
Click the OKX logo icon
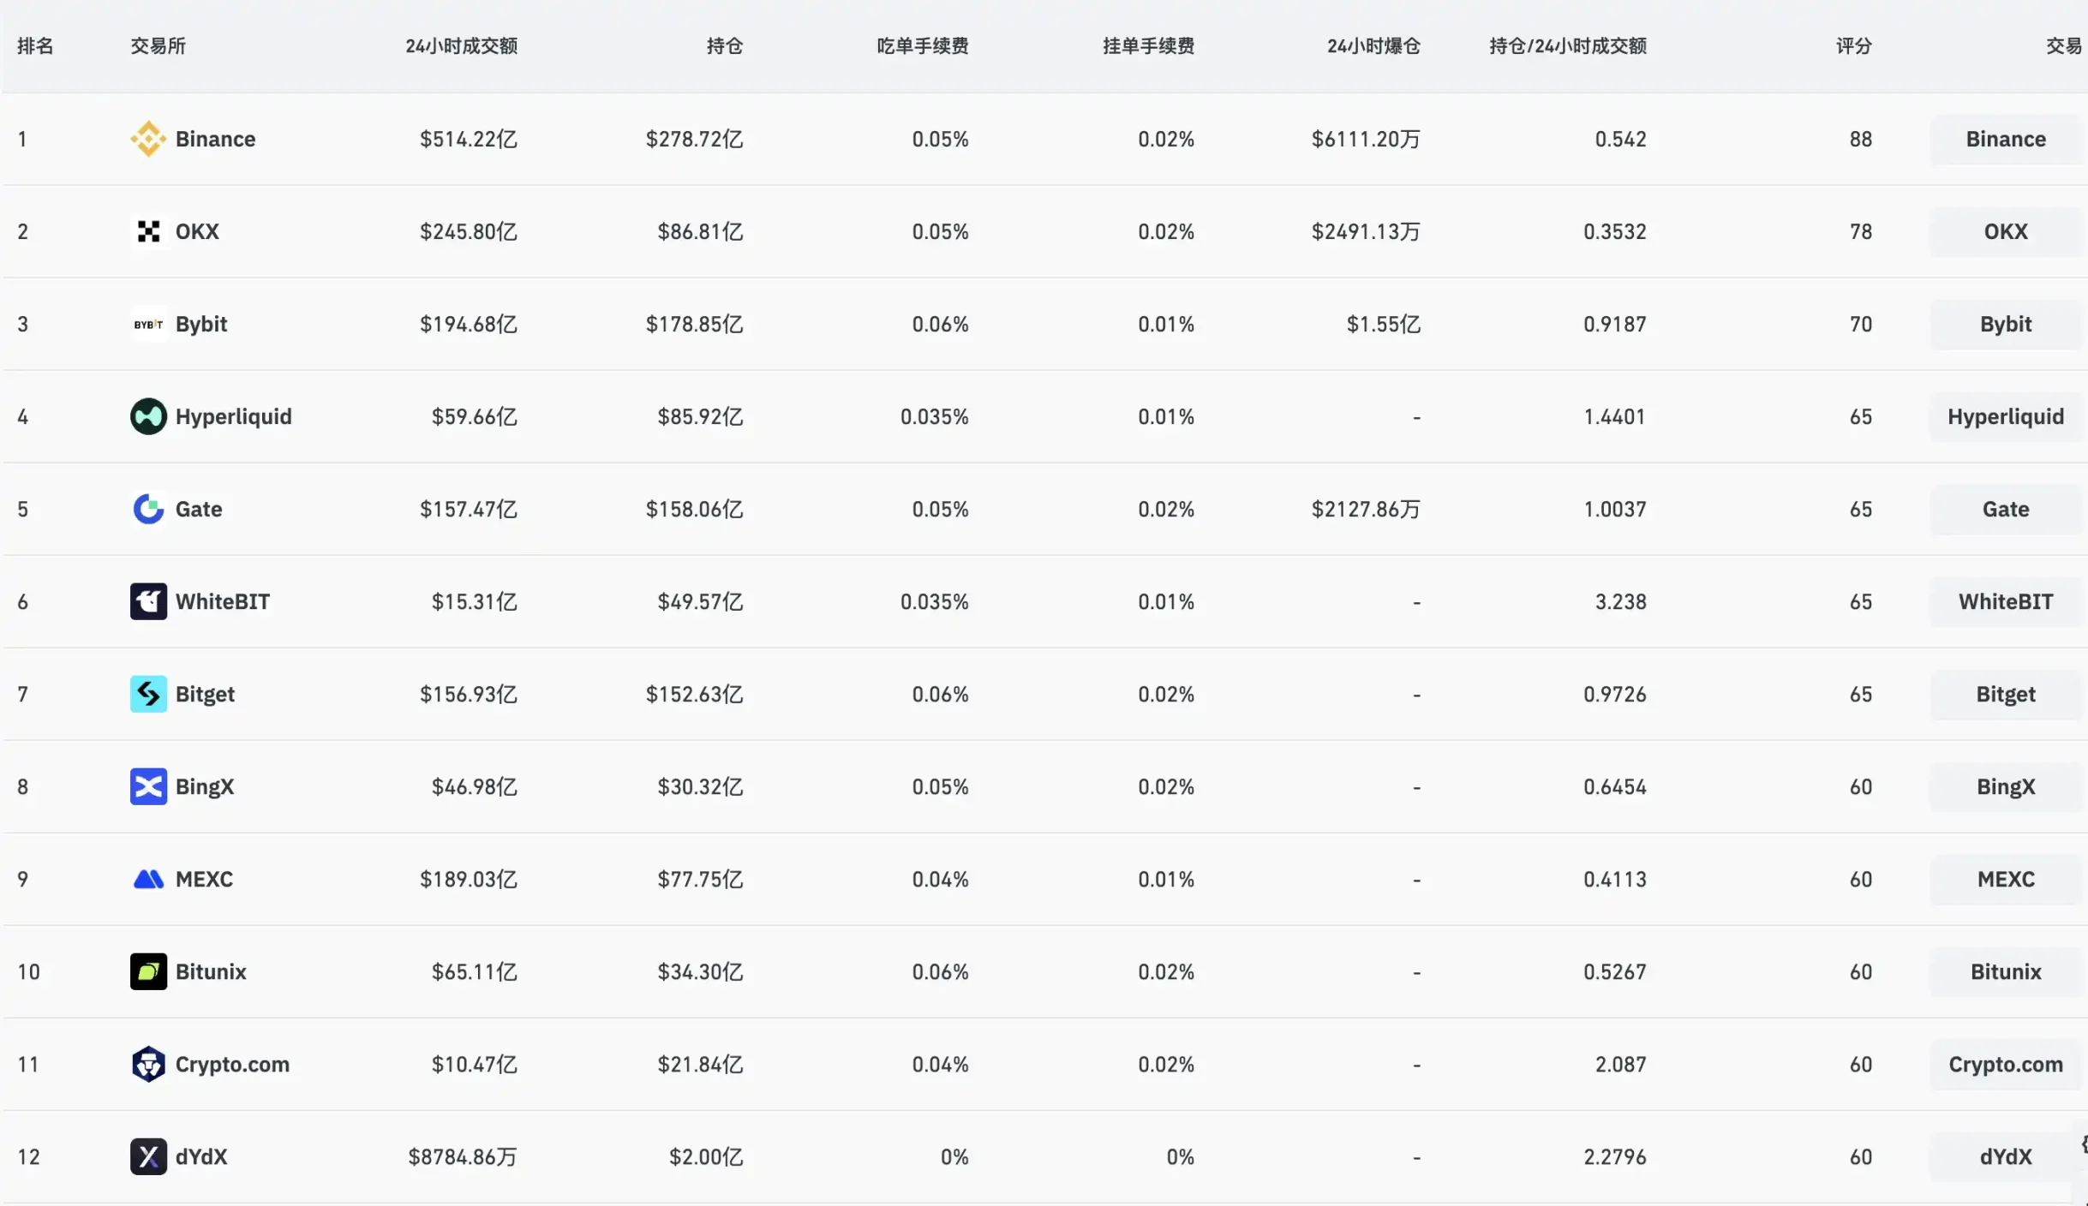147,231
